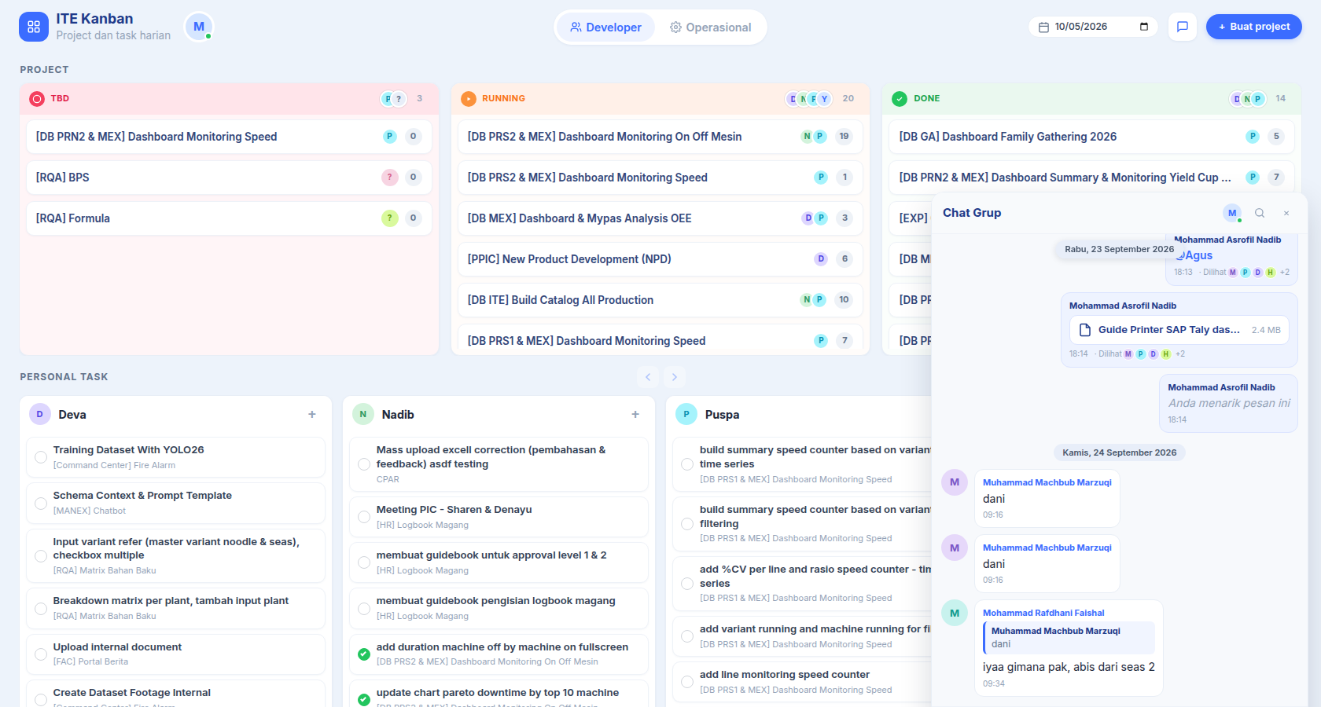The height and width of the screenshot is (707, 1321).
Task: Go to previous personal task page
Action: click(x=648, y=377)
